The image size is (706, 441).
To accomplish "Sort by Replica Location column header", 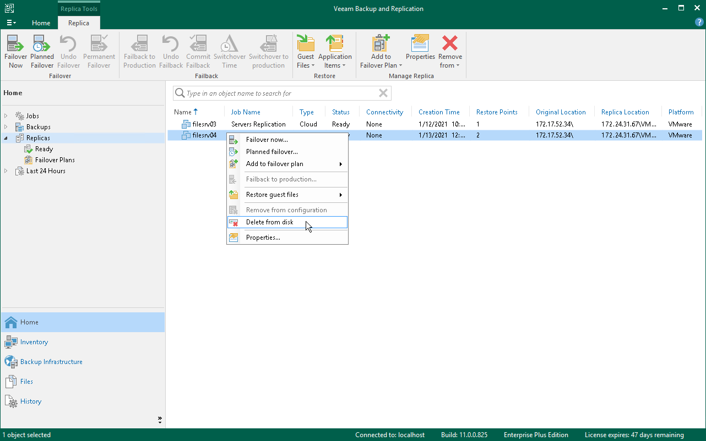I will pyautogui.click(x=625, y=112).
